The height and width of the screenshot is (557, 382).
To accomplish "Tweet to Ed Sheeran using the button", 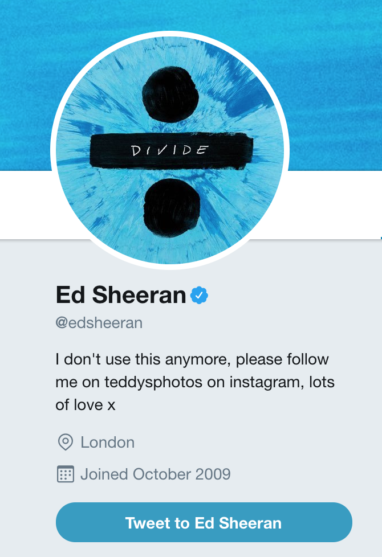I will (204, 522).
